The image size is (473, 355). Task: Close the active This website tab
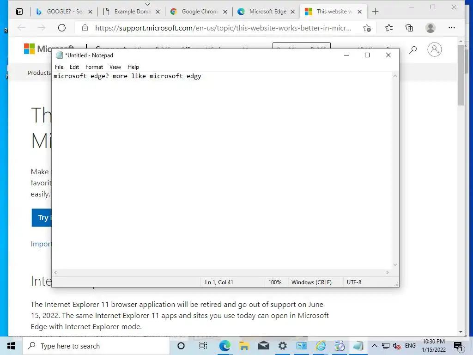click(359, 12)
